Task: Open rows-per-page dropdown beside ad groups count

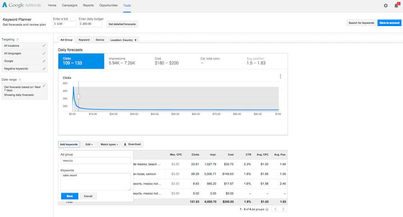Action: pos(267,209)
